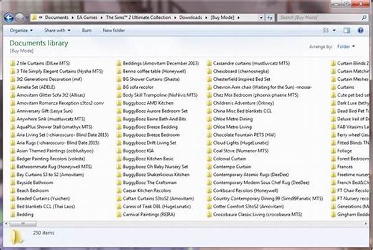Select the Curtains folder icon
Image resolution: width=373 pixels, height=250 pixels.
(x=333, y=87)
